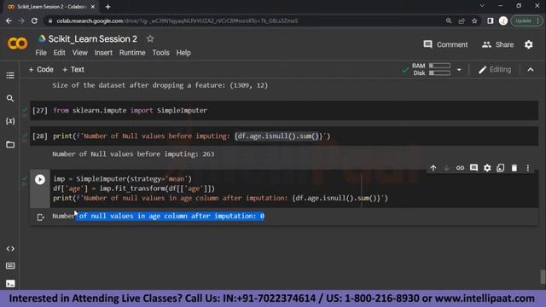
Task: Move cell up arrow
Action: click(x=433, y=168)
